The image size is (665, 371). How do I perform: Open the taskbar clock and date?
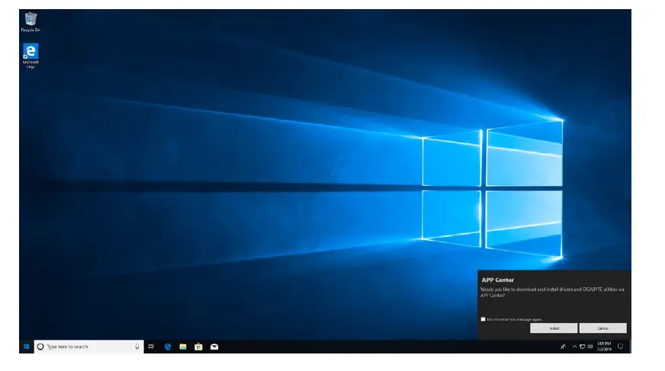tap(604, 347)
